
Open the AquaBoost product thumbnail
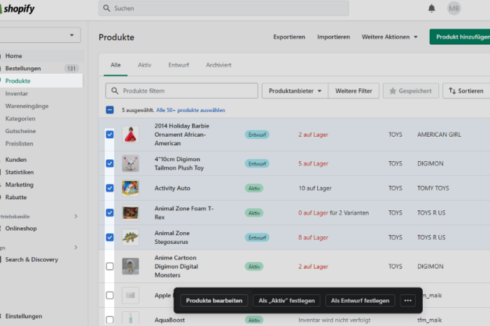(130, 319)
